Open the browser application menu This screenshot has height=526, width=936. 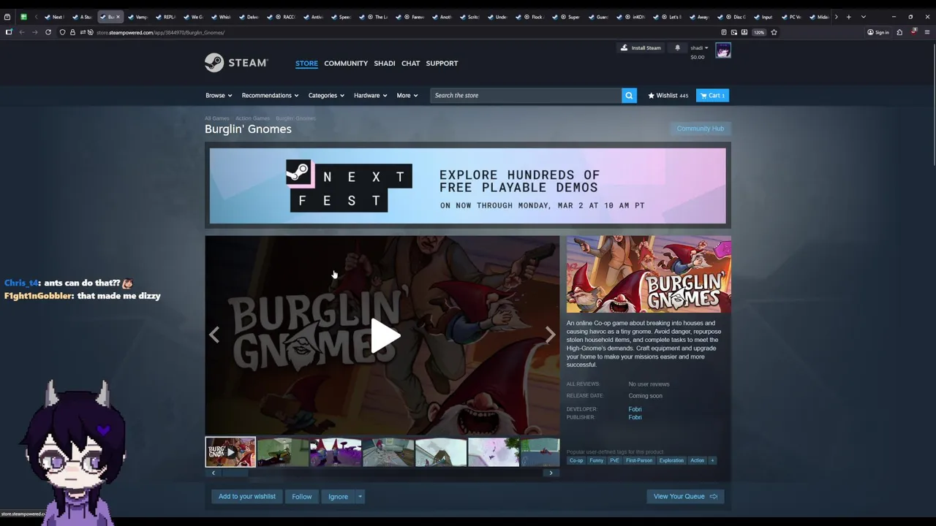point(927,32)
